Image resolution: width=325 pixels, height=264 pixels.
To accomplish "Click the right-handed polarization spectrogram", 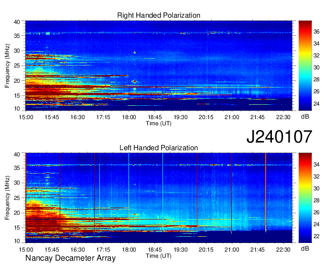I will pyautogui.click(x=159, y=66).
